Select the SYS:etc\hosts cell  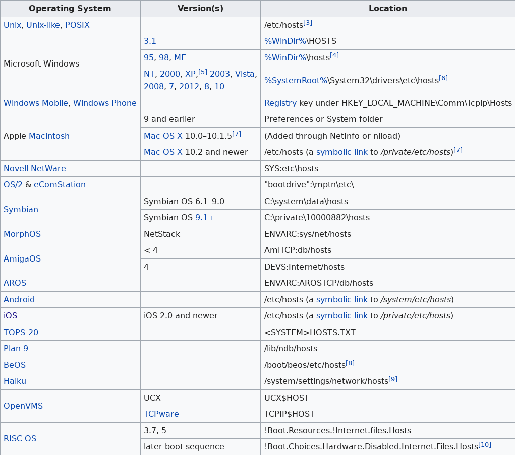[x=388, y=169]
